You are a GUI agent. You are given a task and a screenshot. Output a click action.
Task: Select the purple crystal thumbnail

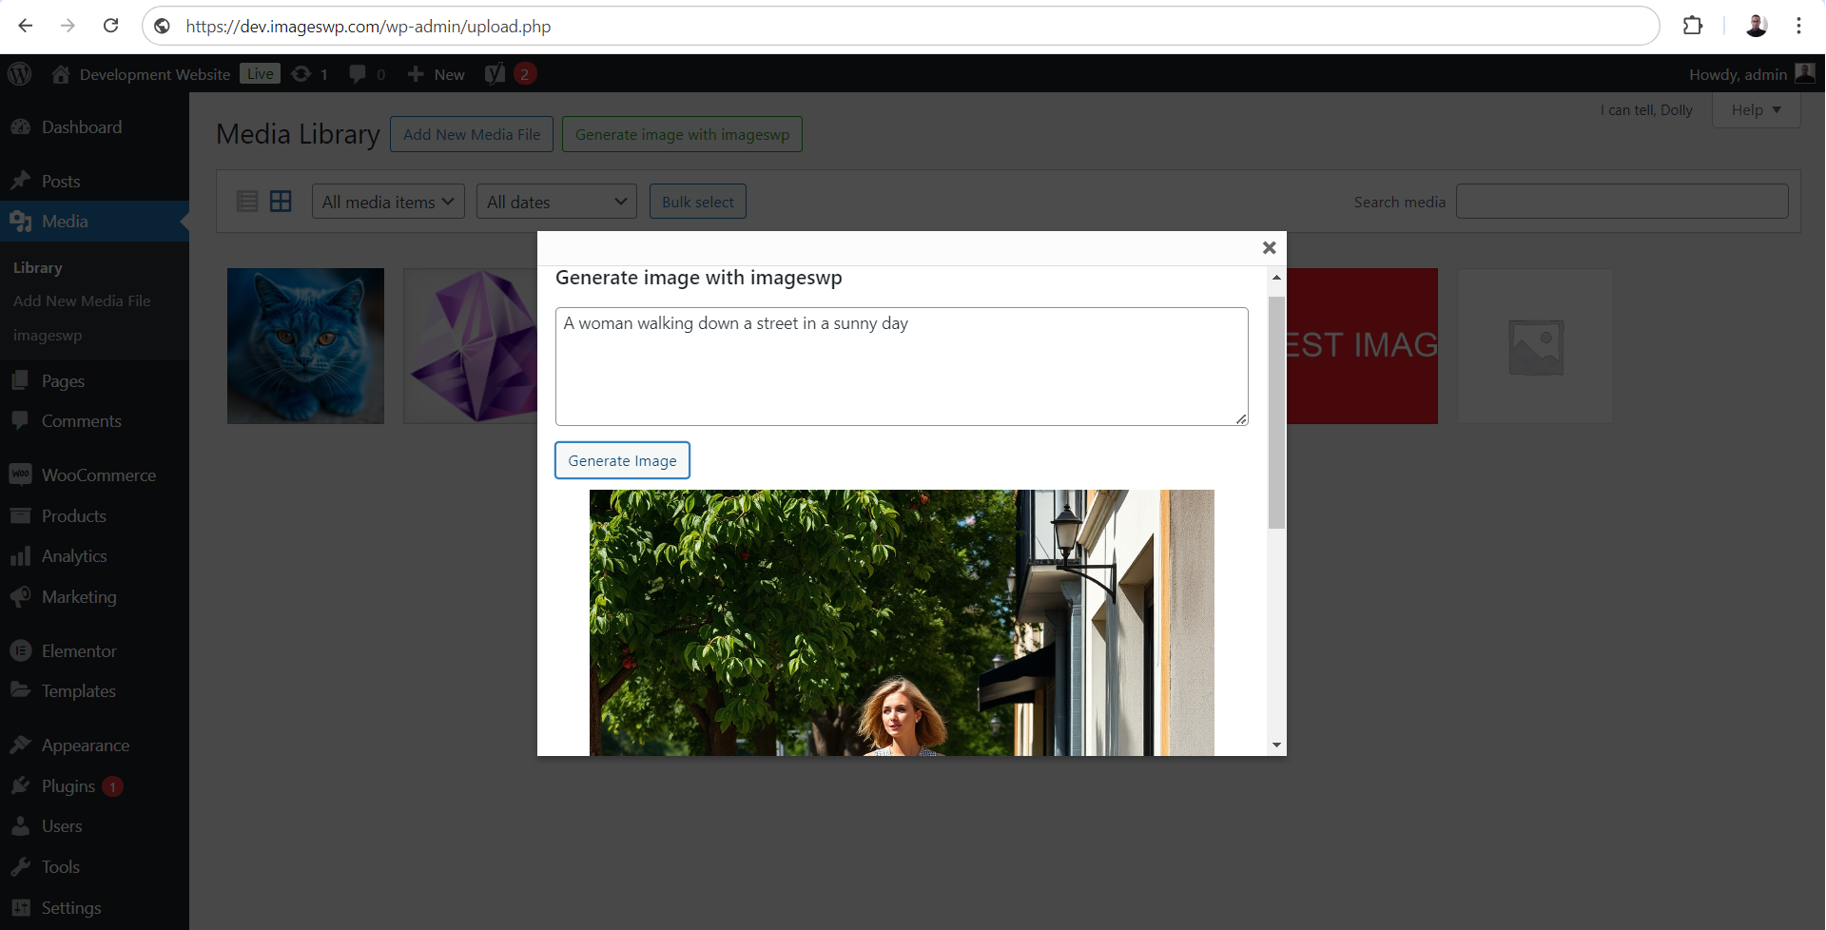point(471,346)
